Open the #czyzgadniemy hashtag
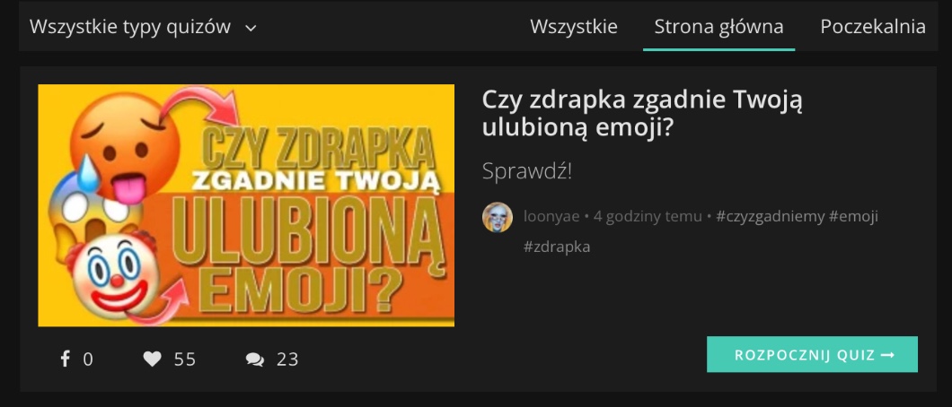This screenshot has height=407, width=952. [771, 216]
